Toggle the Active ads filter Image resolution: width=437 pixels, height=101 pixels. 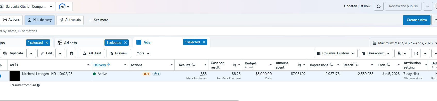pyautogui.click(x=70, y=20)
